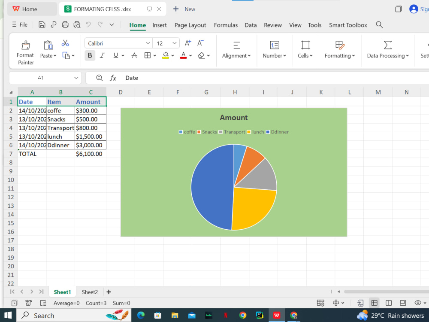Open File Explorer from taskbar
The image size is (429, 322).
coord(175,316)
